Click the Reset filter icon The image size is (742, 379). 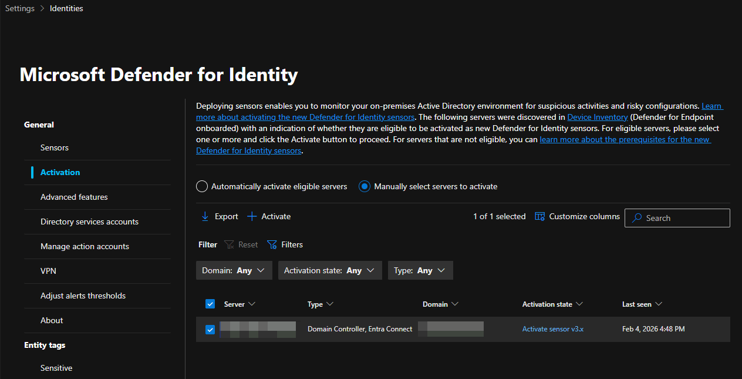(230, 244)
